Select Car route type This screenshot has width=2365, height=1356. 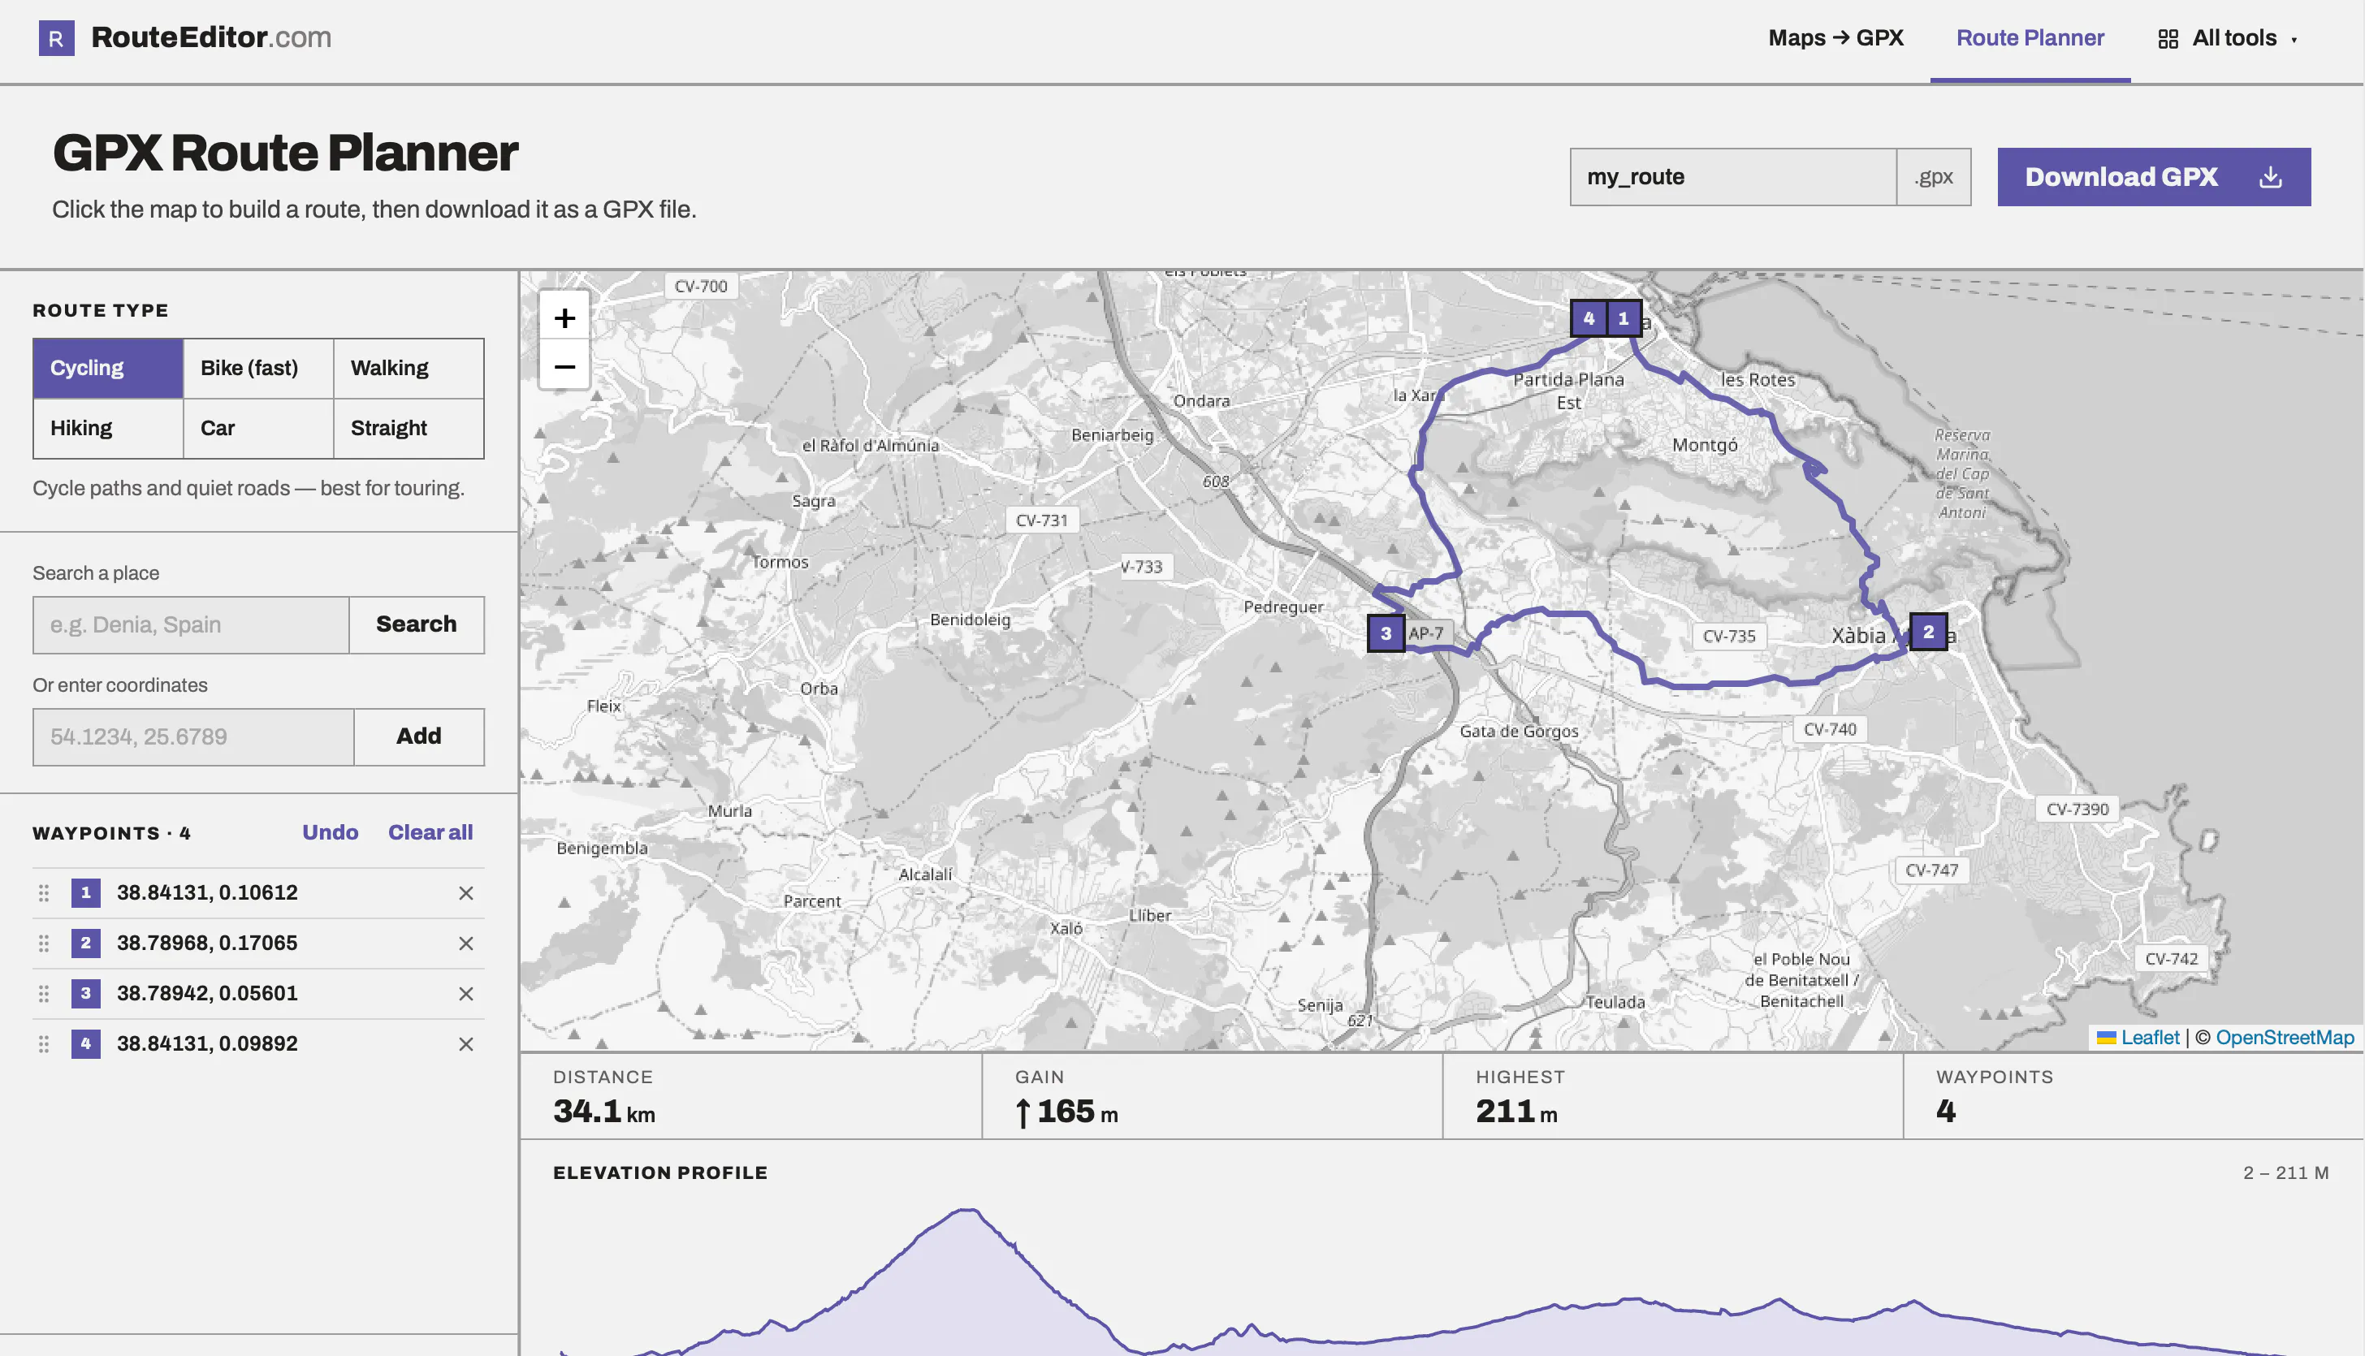258,429
